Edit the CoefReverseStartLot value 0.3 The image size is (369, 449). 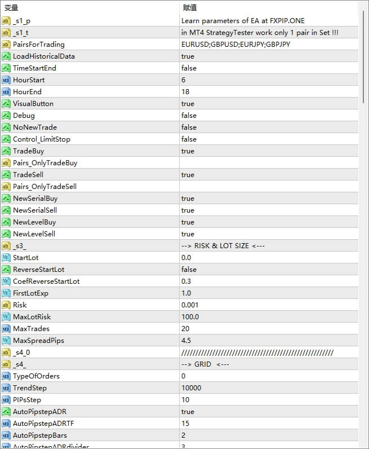(x=186, y=281)
